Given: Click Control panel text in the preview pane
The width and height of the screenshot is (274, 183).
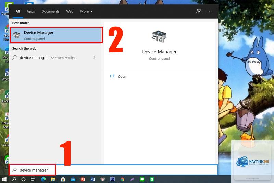Looking at the screenshot, I should 159,59.
